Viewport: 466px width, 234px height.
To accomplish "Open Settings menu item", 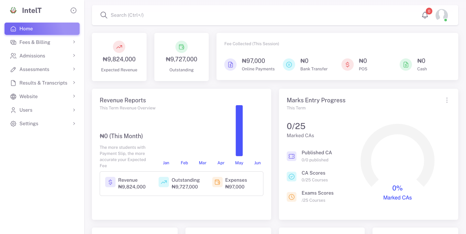I will pyautogui.click(x=42, y=124).
